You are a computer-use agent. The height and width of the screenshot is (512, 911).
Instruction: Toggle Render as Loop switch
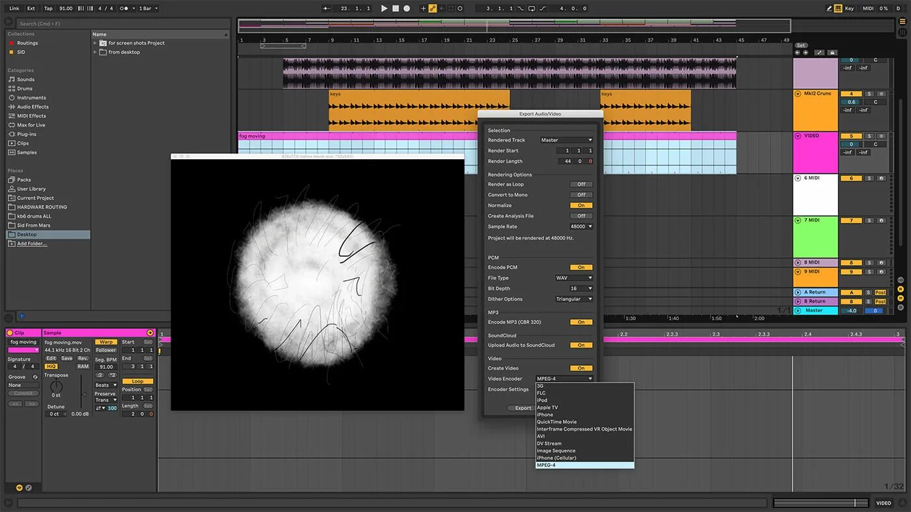(581, 185)
